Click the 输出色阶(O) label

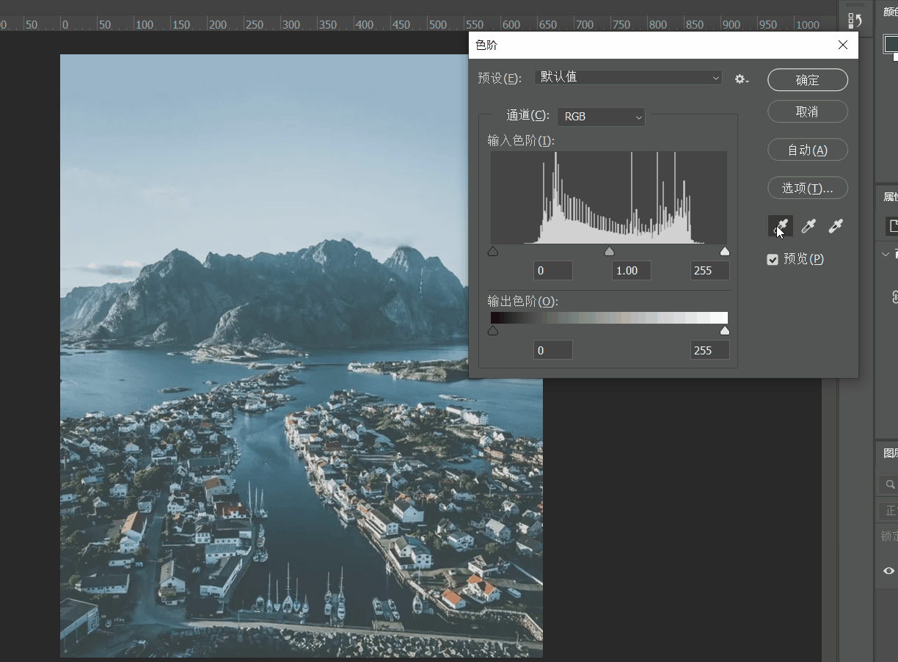(522, 302)
